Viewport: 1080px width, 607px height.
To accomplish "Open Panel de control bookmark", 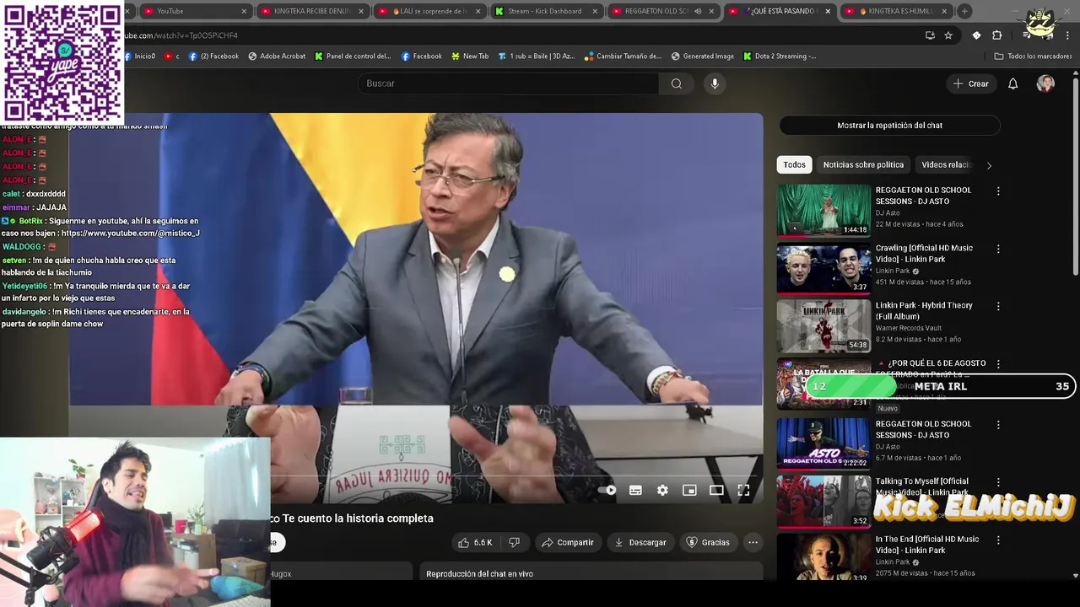I will point(353,56).
